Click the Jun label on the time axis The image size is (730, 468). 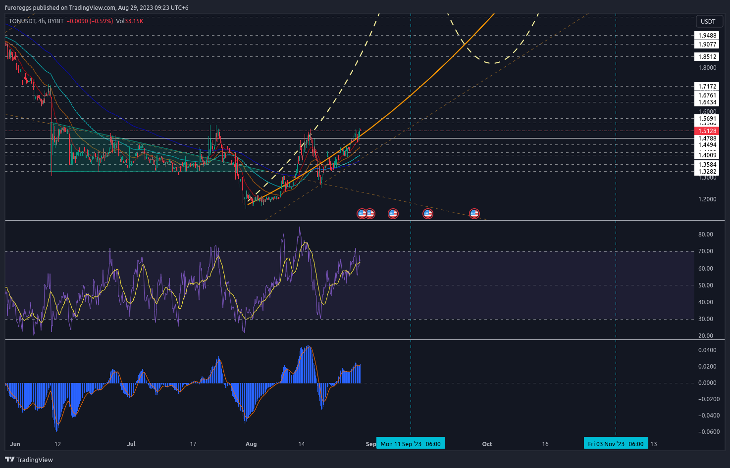click(x=15, y=444)
